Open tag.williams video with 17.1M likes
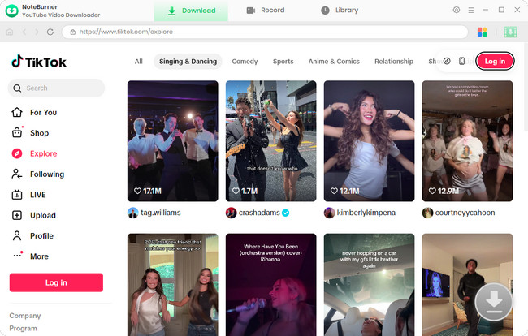This screenshot has width=528, height=336. [x=173, y=141]
